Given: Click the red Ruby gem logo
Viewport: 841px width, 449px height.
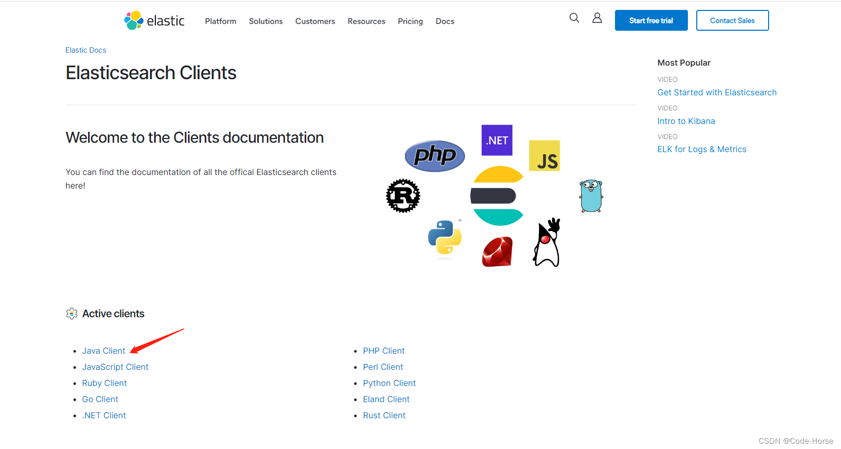Looking at the screenshot, I should pyautogui.click(x=497, y=252).
